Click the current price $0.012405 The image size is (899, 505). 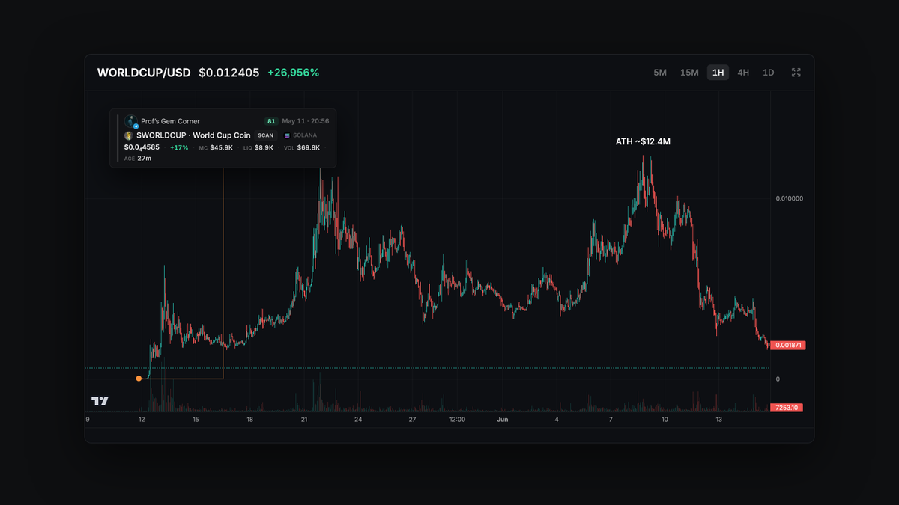pos(229,73)
